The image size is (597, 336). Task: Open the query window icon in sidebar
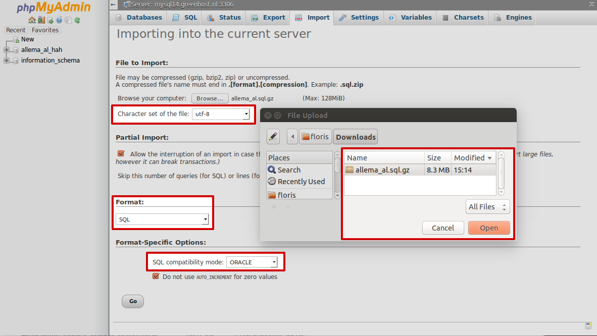click(51, 20)
